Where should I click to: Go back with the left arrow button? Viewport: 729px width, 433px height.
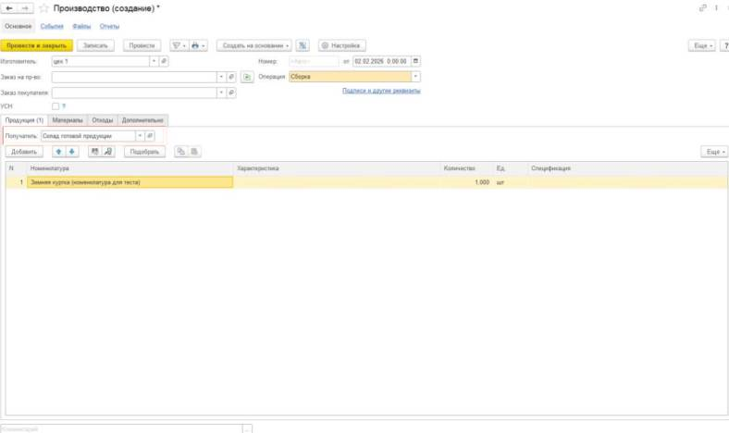coord(9,8)
